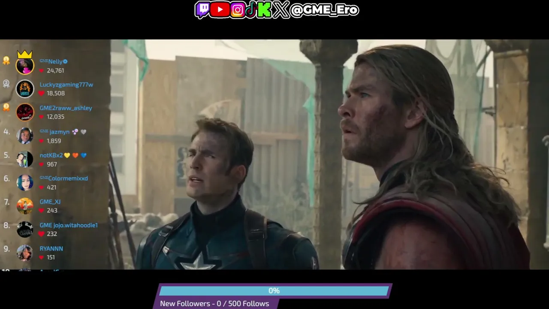Click the yellow heart emoji after notKBx2
The width and height of the screenshot is (549, 309).
click(x=67, y=155)
